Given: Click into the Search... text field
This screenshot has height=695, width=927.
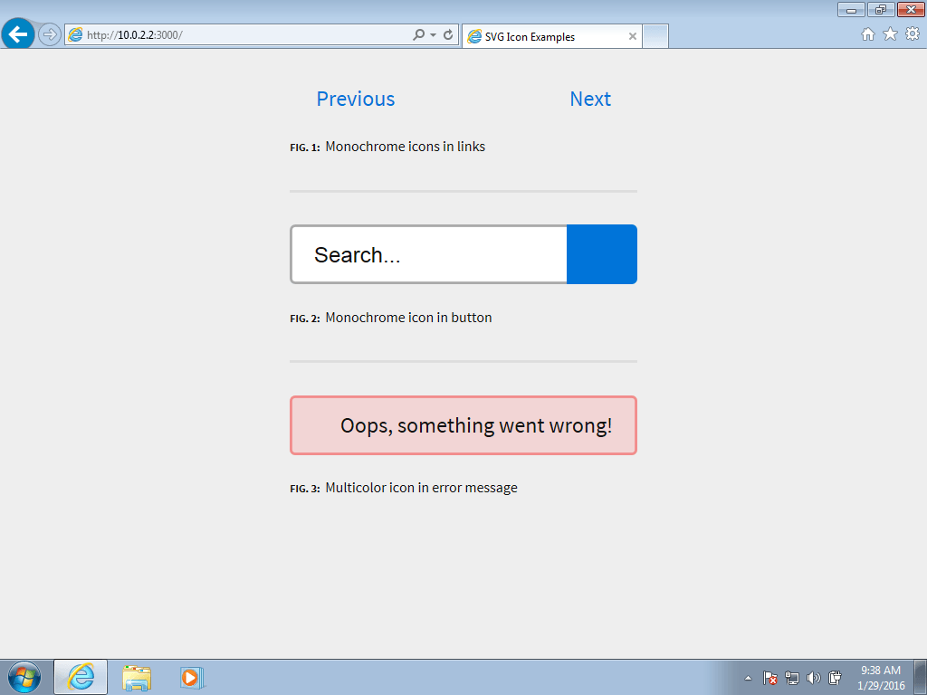Looking at the screenshot, I should click(428, 254).
